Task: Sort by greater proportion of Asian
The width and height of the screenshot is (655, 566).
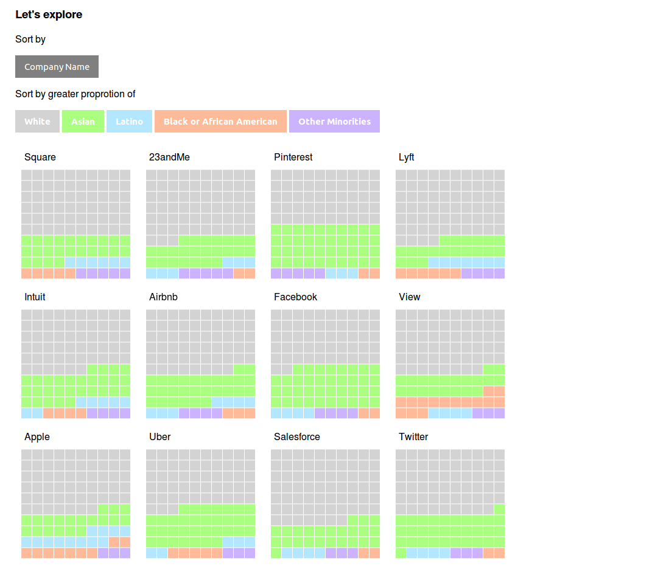Action: [x=83, y=122]
